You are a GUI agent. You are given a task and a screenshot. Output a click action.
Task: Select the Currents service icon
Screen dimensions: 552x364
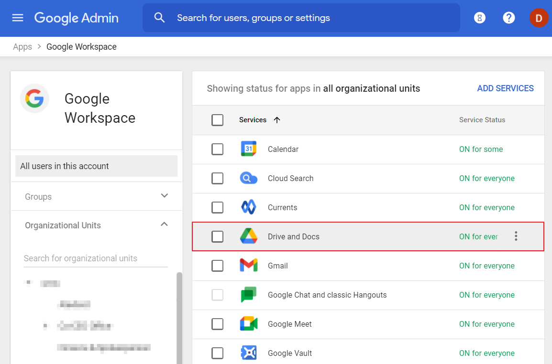[248, 207]
